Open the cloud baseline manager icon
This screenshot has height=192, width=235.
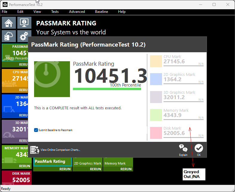(x=9, y=36)
